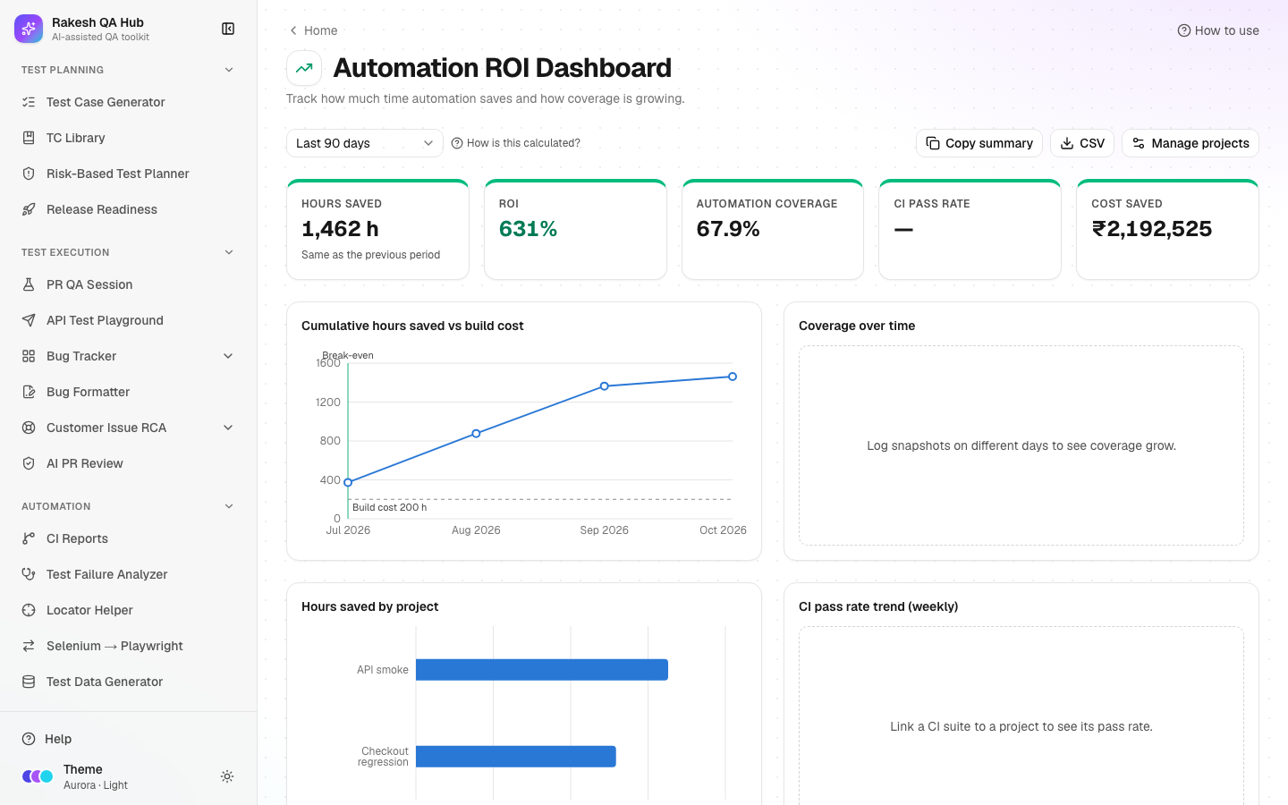Click the Risk-Based Test Planner shield icon
Viewport: 1288px width, 805px height.
pyautogui.click(x=29, y=174)
